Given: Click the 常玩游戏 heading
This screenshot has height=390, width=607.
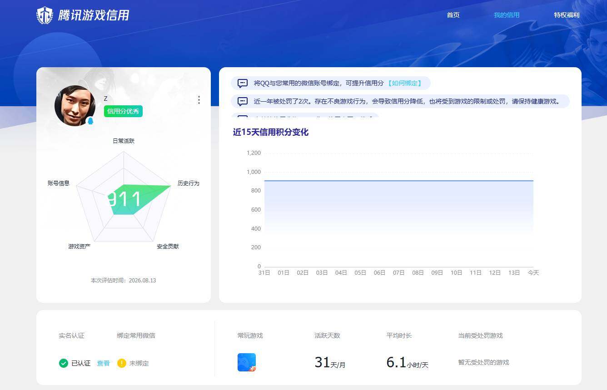Looking at the screenshot, I should (x=250, y=336).
